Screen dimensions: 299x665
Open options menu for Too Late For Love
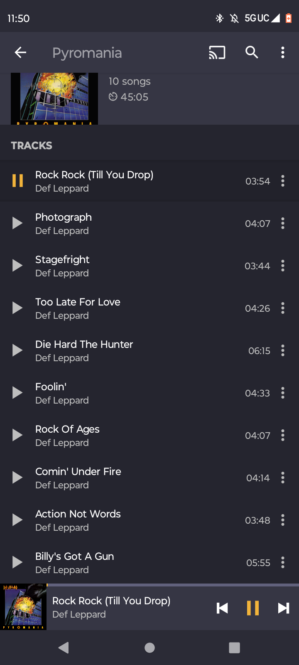point(283,308)
